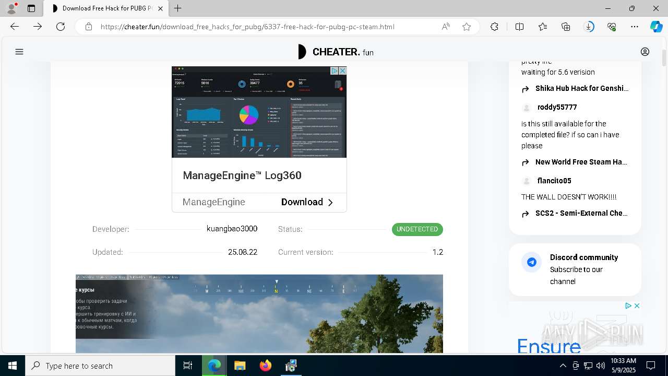Open the user account icon
Screen dimensions: 668x376
(645, 52)
